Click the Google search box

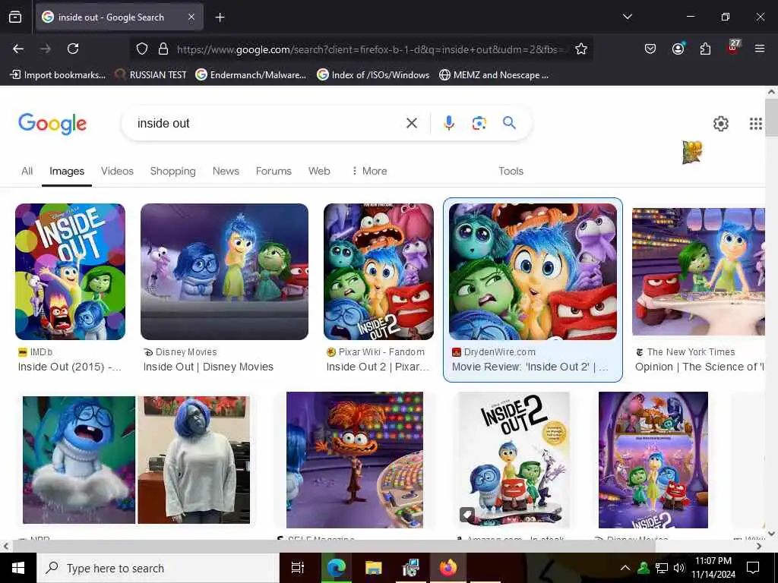click(268, 123)
